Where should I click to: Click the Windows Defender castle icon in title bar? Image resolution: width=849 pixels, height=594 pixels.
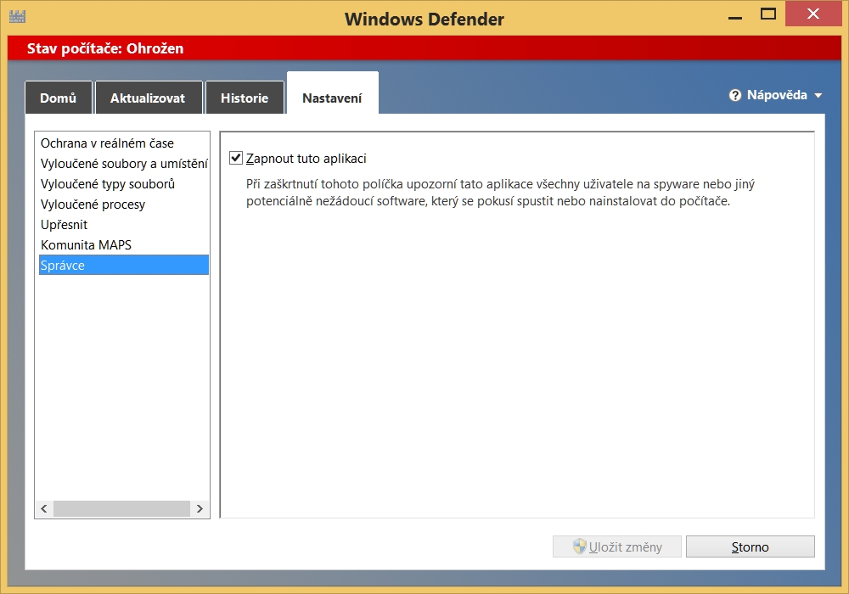(x=17, y=17)
